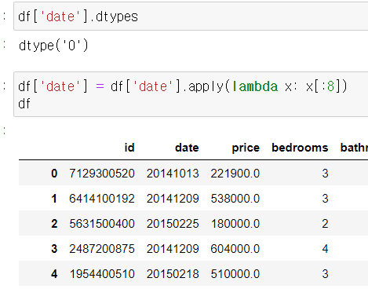Click date value 20141013
Screen dimensions: 368x289
[x=173, y=174]
